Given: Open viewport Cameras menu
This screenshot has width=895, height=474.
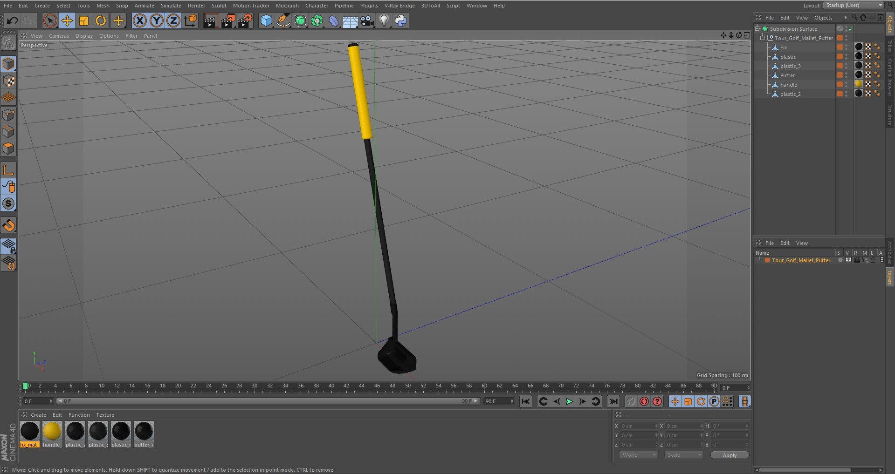Looking at the screenshot, I should [59, 36].
